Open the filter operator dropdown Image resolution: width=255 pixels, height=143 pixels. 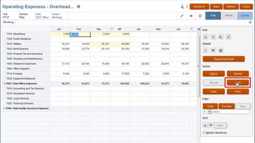209,112
